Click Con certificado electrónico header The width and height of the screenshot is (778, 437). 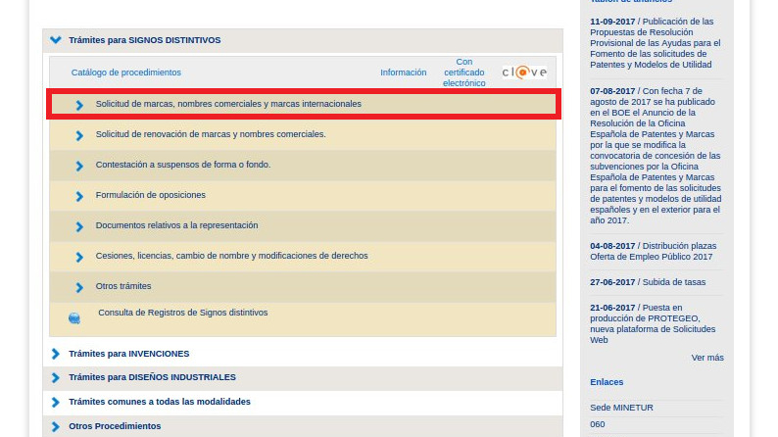[x=463, y=73]
